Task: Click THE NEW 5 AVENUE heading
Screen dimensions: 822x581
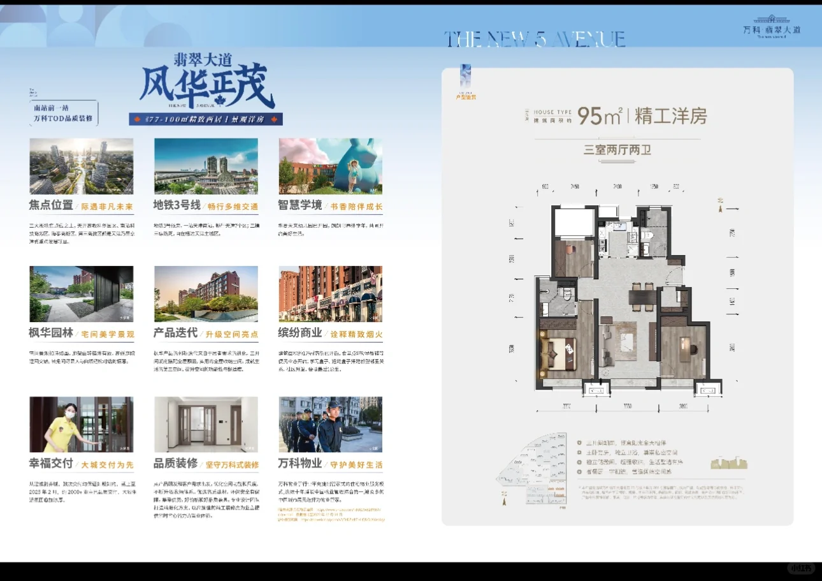Action: point(535,39)
